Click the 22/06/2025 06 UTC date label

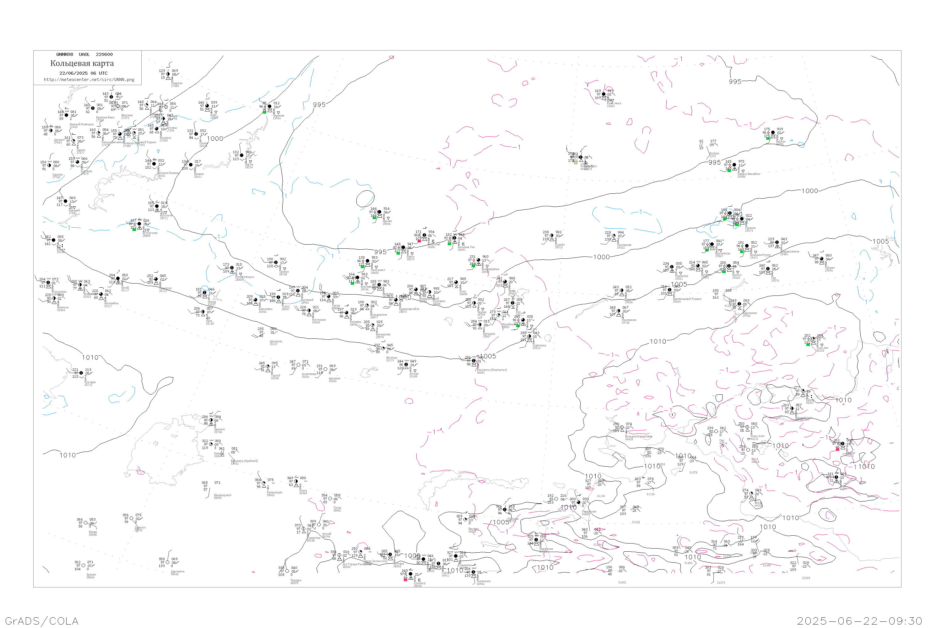click(83, 73)
